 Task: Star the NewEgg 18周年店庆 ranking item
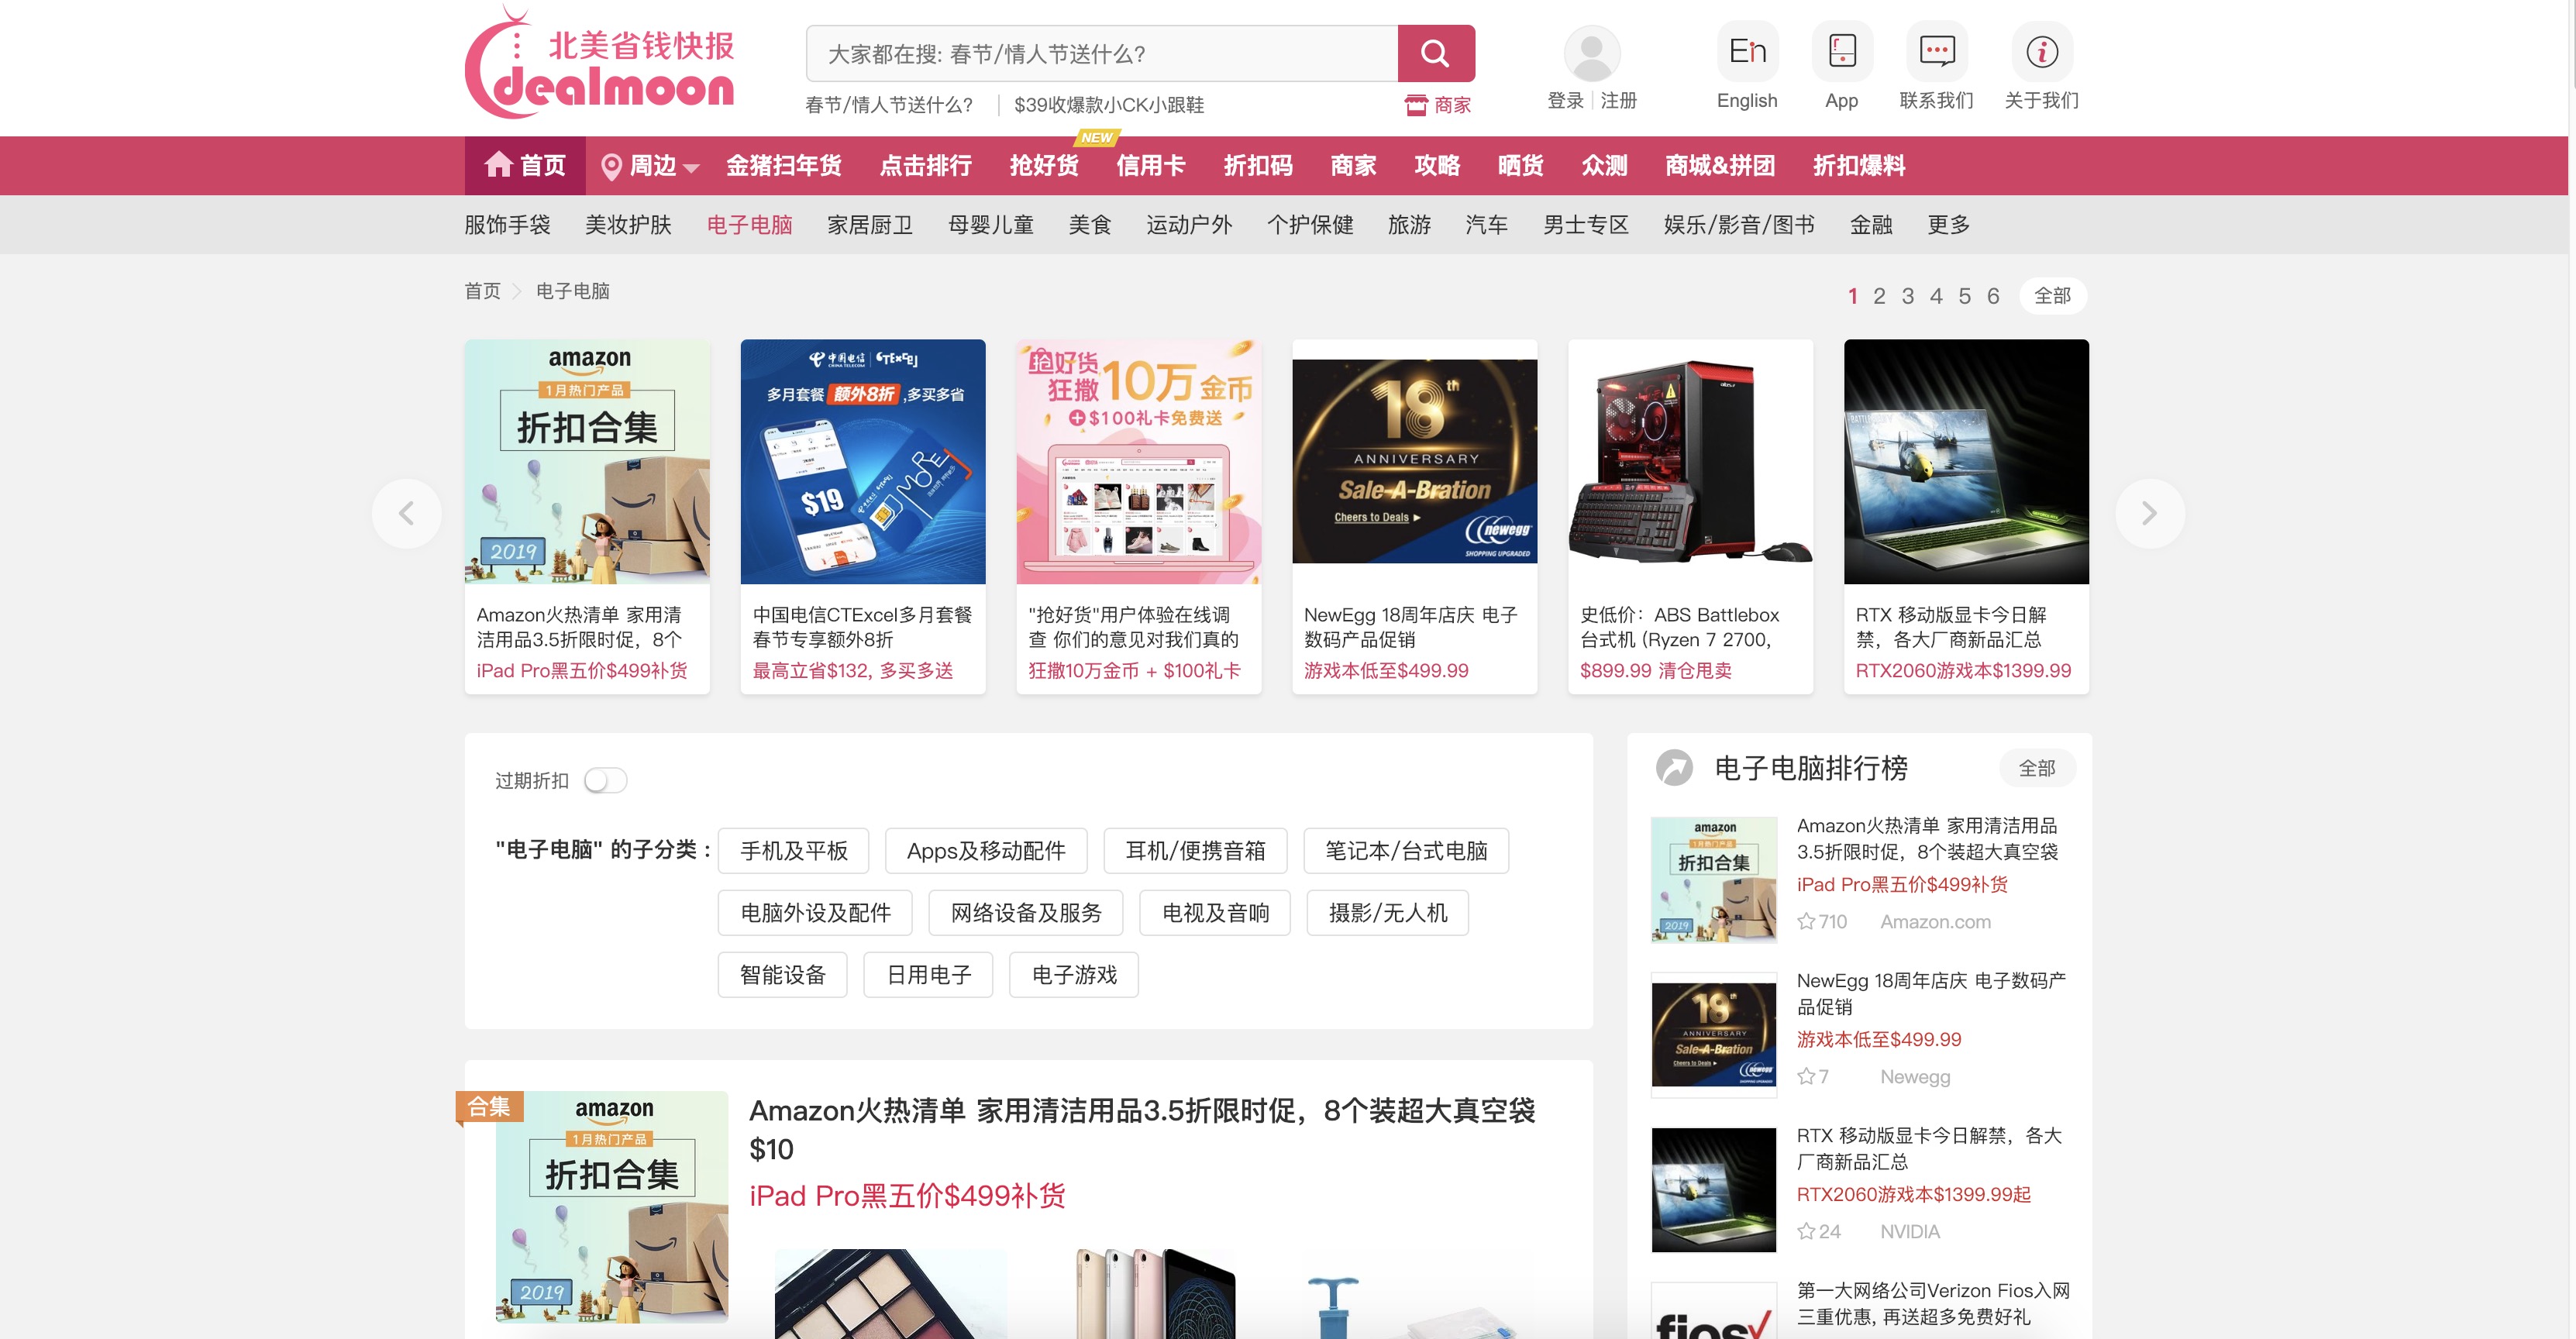click(1806, 1076)
